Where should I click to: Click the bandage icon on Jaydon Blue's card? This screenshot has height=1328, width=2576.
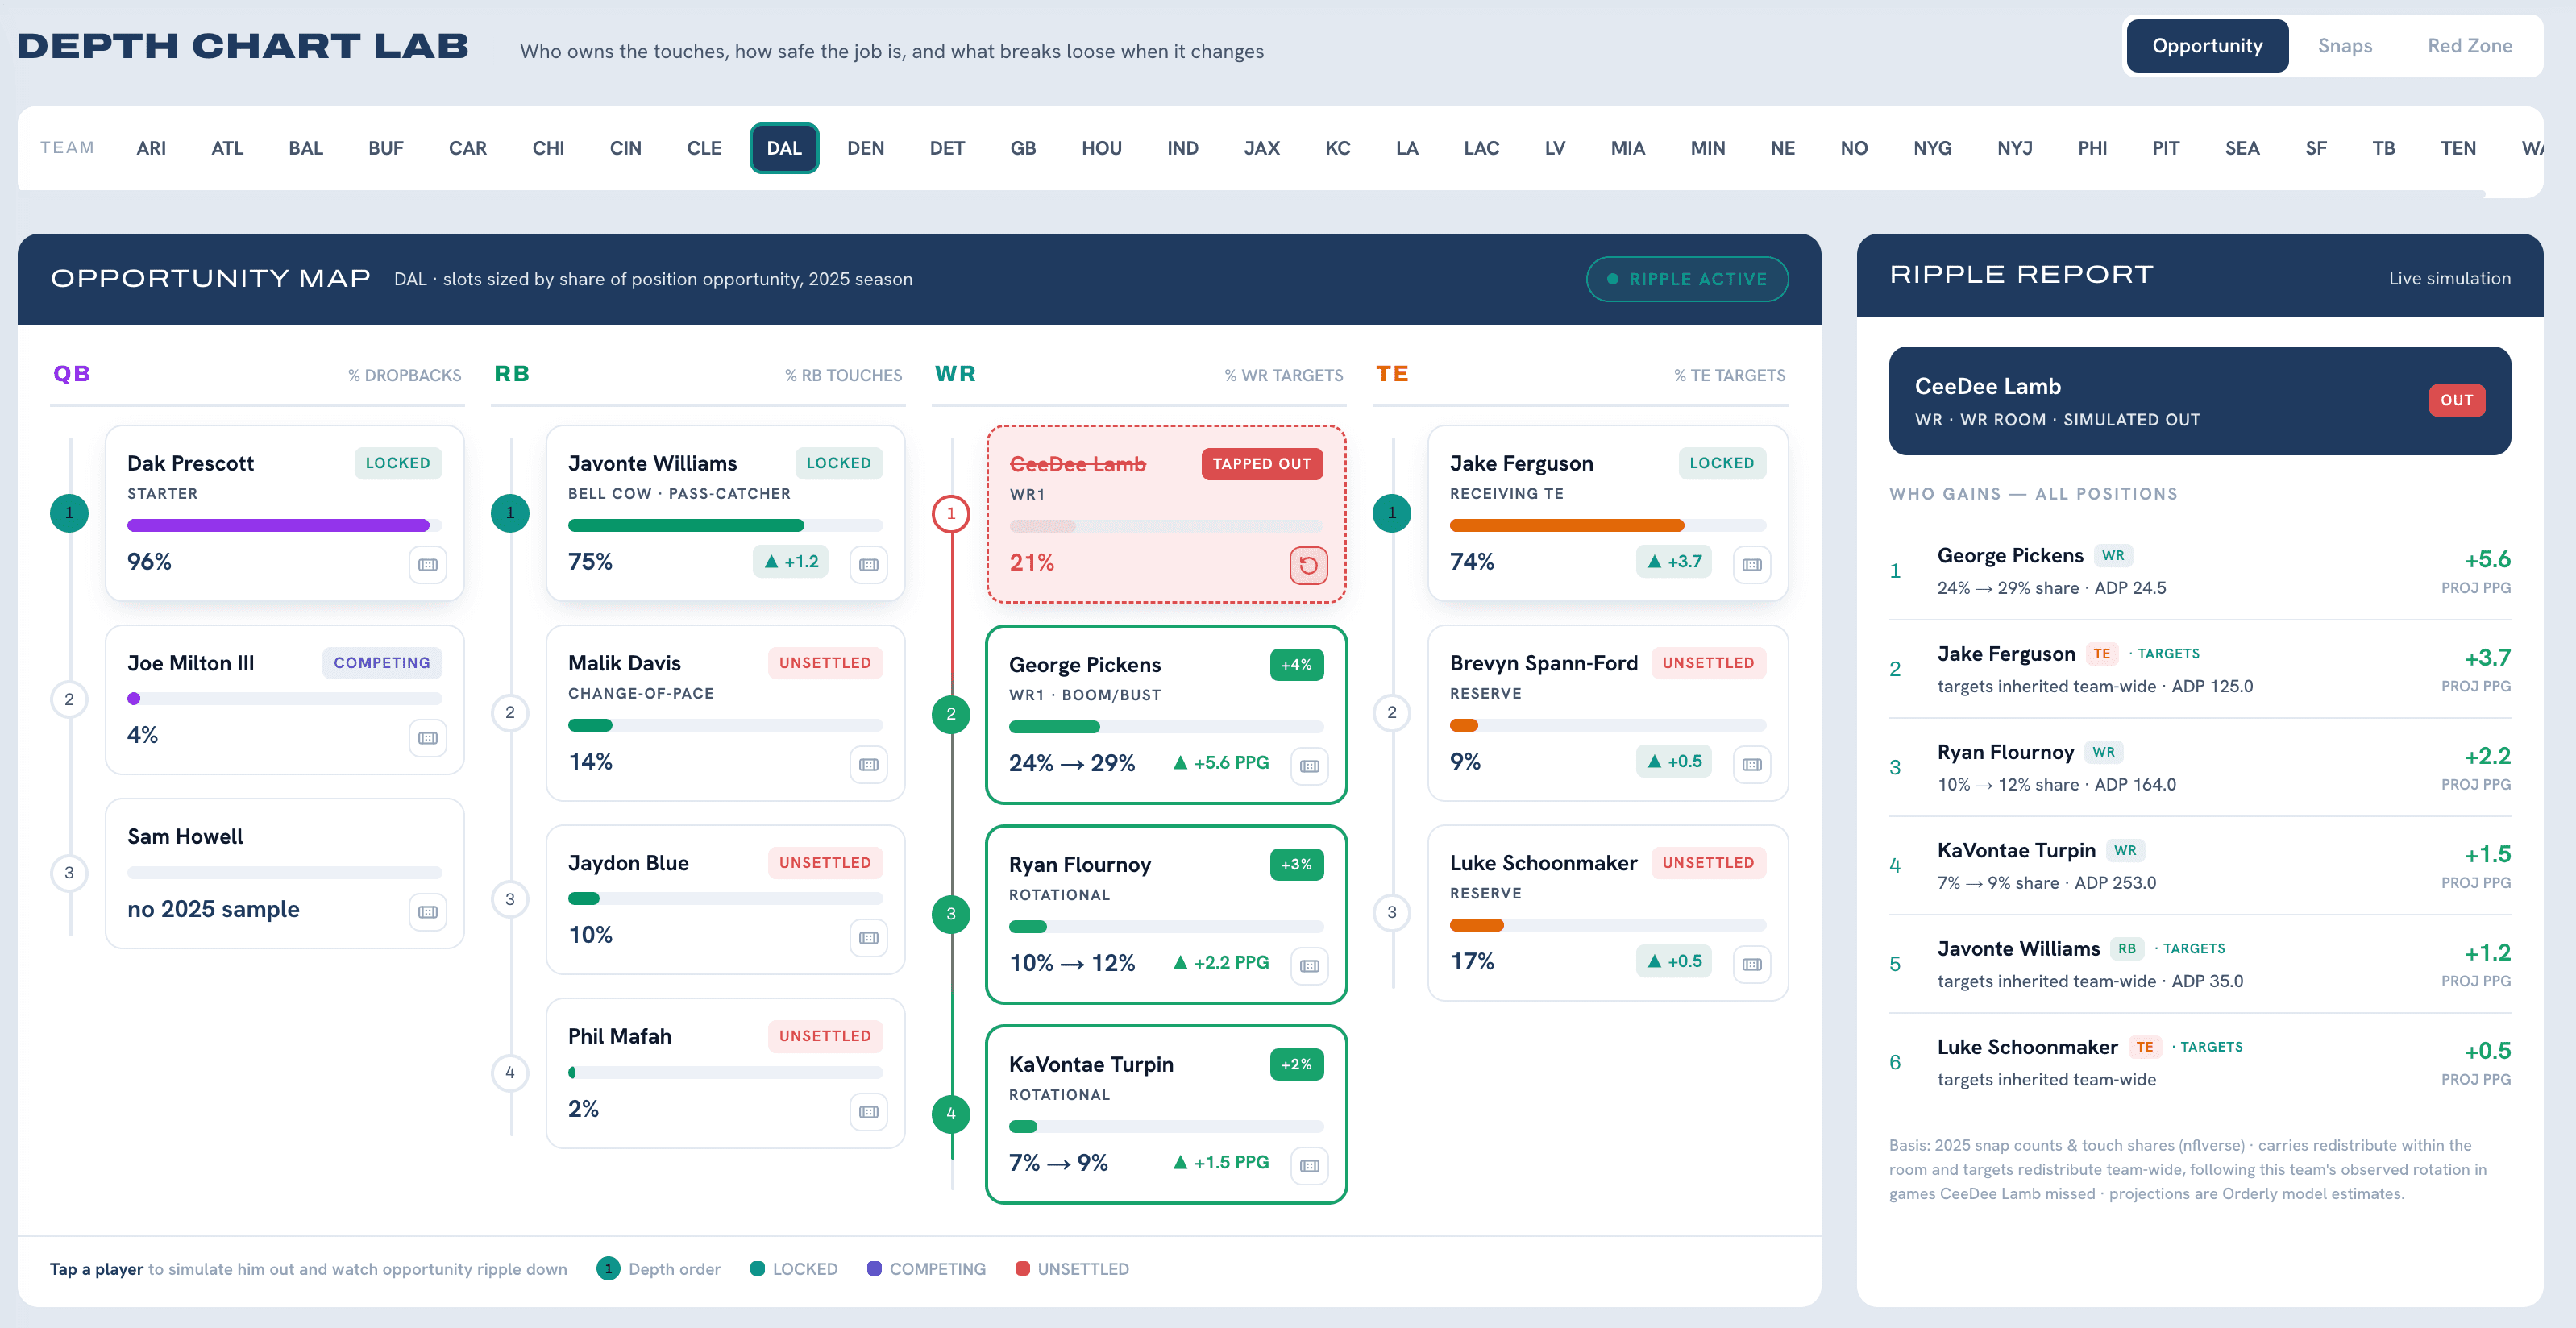pyautogui.click(x=869, y=938)
